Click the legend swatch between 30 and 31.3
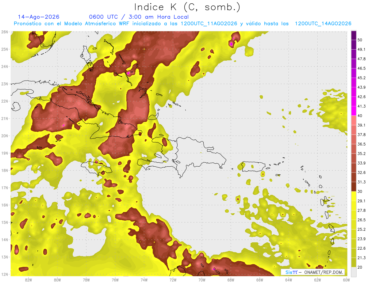The height and width of the screenshot is (284, 368). click(354, 187)
